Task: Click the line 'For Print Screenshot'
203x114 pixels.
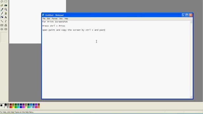Action: (x=55, y=22)
